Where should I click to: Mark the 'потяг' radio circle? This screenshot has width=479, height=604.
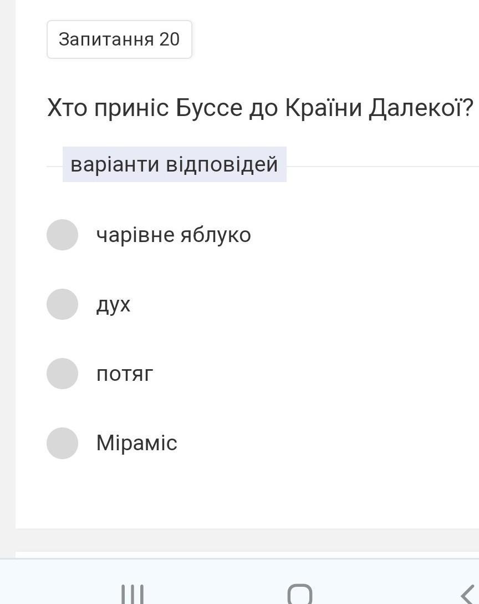tap(62, 374)
